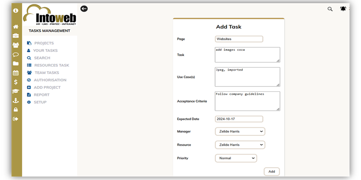The image size is (361, 180).
Task: Click the Page field containing Websites
Action: coord(239,39)
